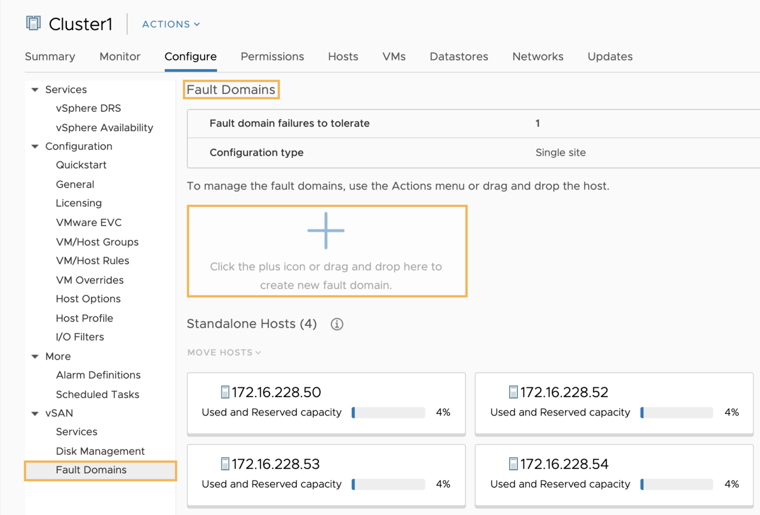Click host icon next to 172.16.228.52
Image resolution: width=760 pixels, height=515 pixels.
(513, 392)
